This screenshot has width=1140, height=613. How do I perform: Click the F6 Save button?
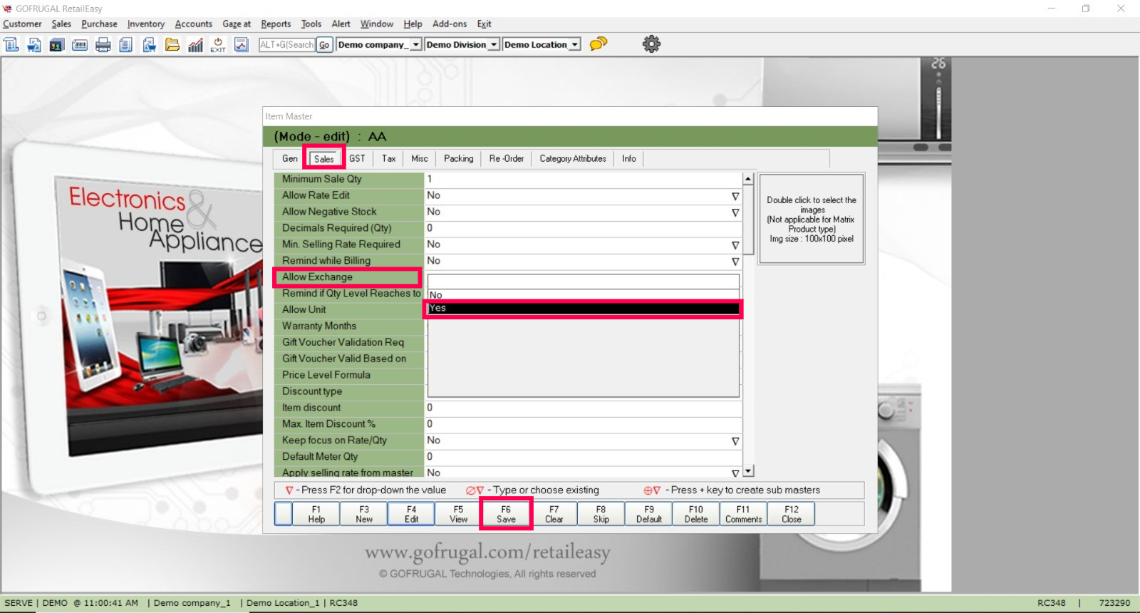point(506,514)
